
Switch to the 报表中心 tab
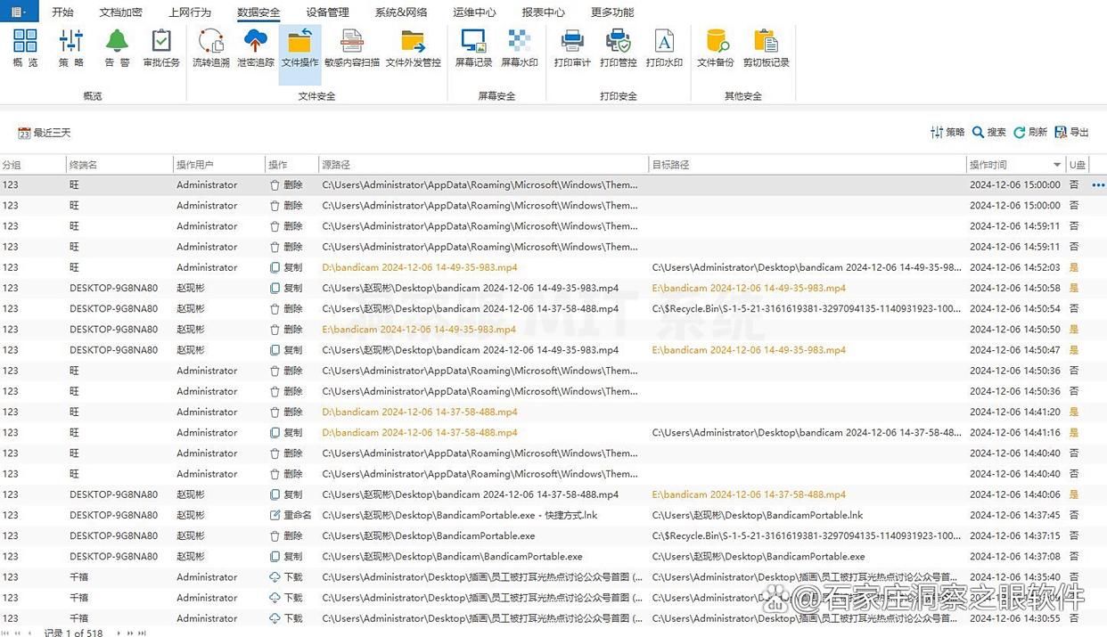pyautogui.click(x=543, y=12)
